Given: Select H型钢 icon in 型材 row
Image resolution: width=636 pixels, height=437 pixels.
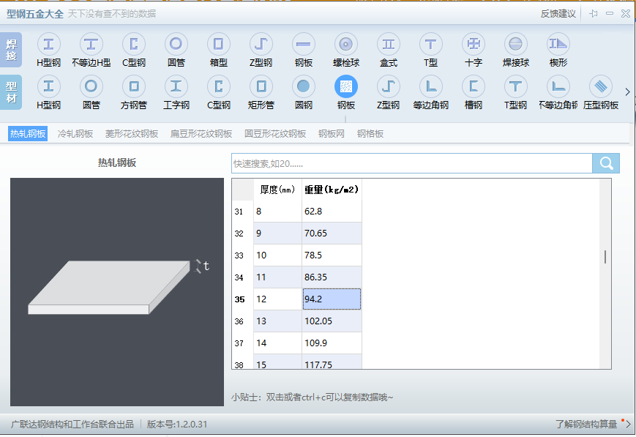Looking at the screenshot, I should click(49, 86).
